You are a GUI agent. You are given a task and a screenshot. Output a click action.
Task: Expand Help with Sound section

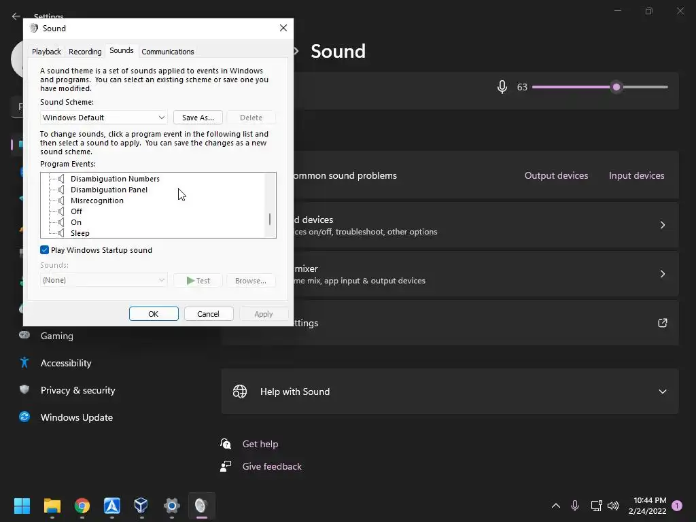click(662, 391)
